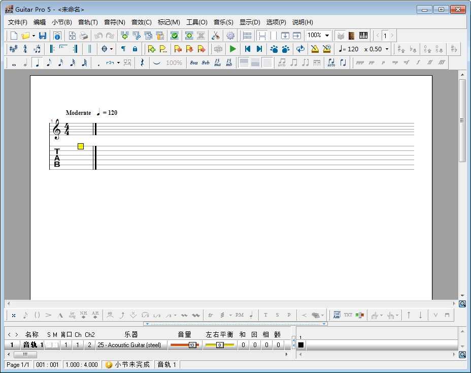Open the tremolo picking dropdown arrow

(231, 315)
